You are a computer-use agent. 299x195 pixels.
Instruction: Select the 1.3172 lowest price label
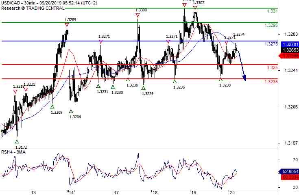coord(21,147)
